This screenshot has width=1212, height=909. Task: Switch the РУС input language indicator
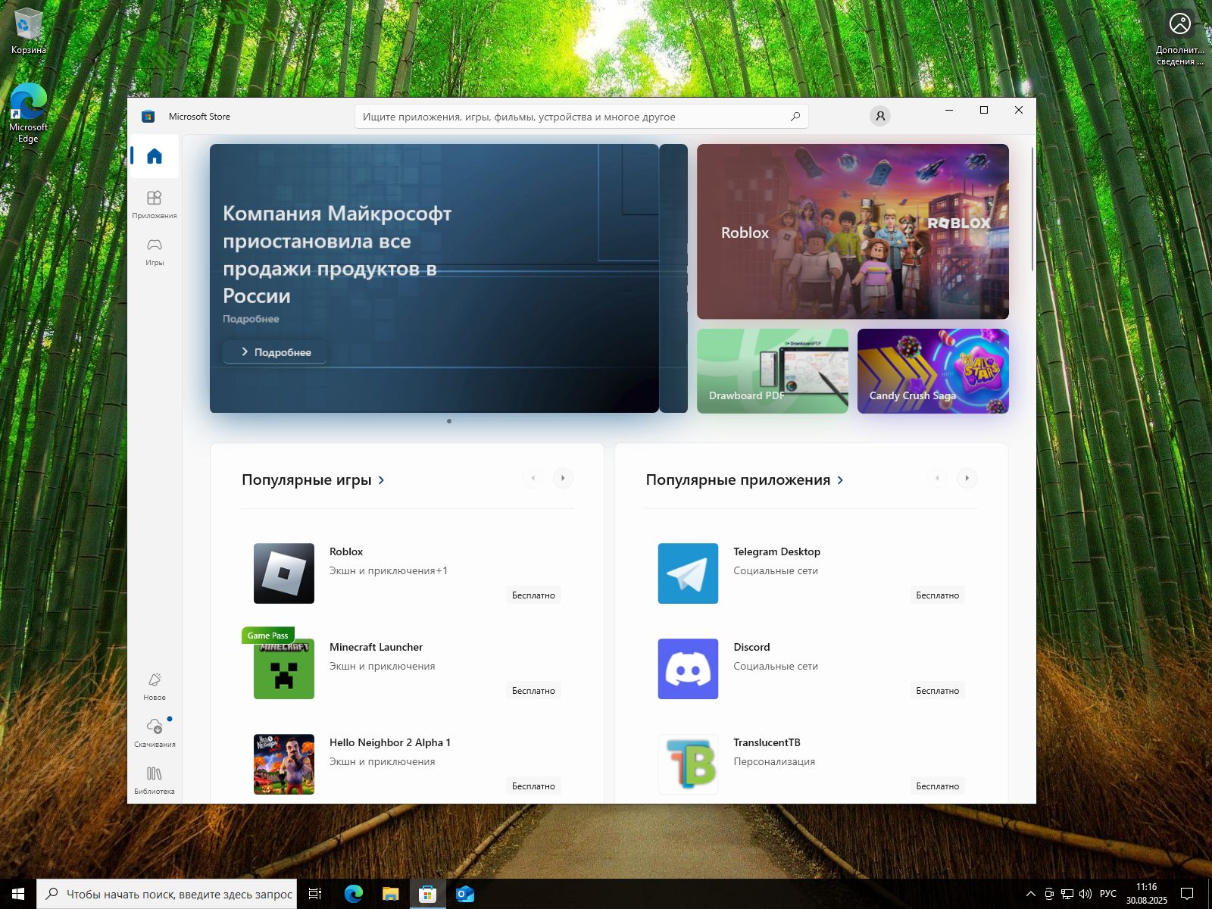pos(1108,894)
